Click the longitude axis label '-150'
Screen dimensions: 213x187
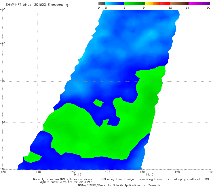3,172
